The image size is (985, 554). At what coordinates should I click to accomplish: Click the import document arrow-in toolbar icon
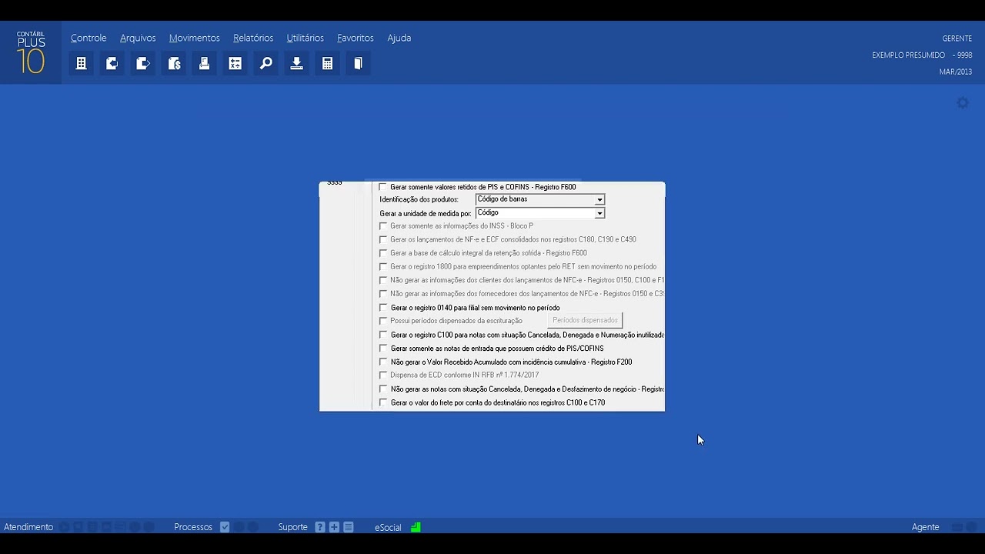[x=112, y=64]
